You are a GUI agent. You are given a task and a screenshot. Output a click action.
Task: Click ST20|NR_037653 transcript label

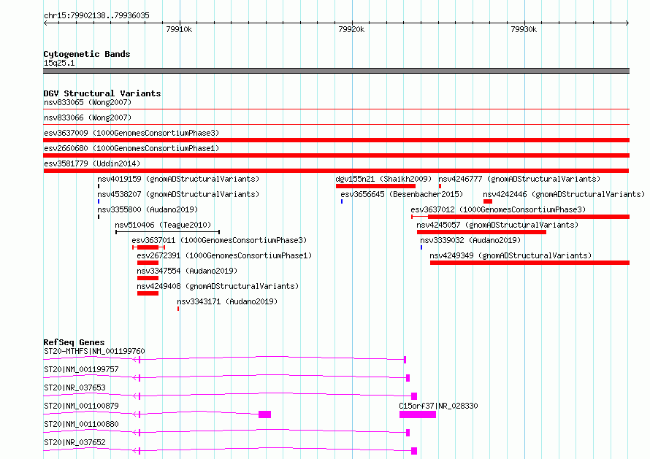coord(74,387)
